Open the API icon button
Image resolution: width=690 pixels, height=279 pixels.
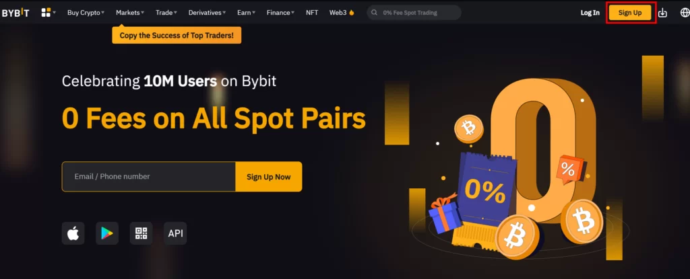point(175,233)
